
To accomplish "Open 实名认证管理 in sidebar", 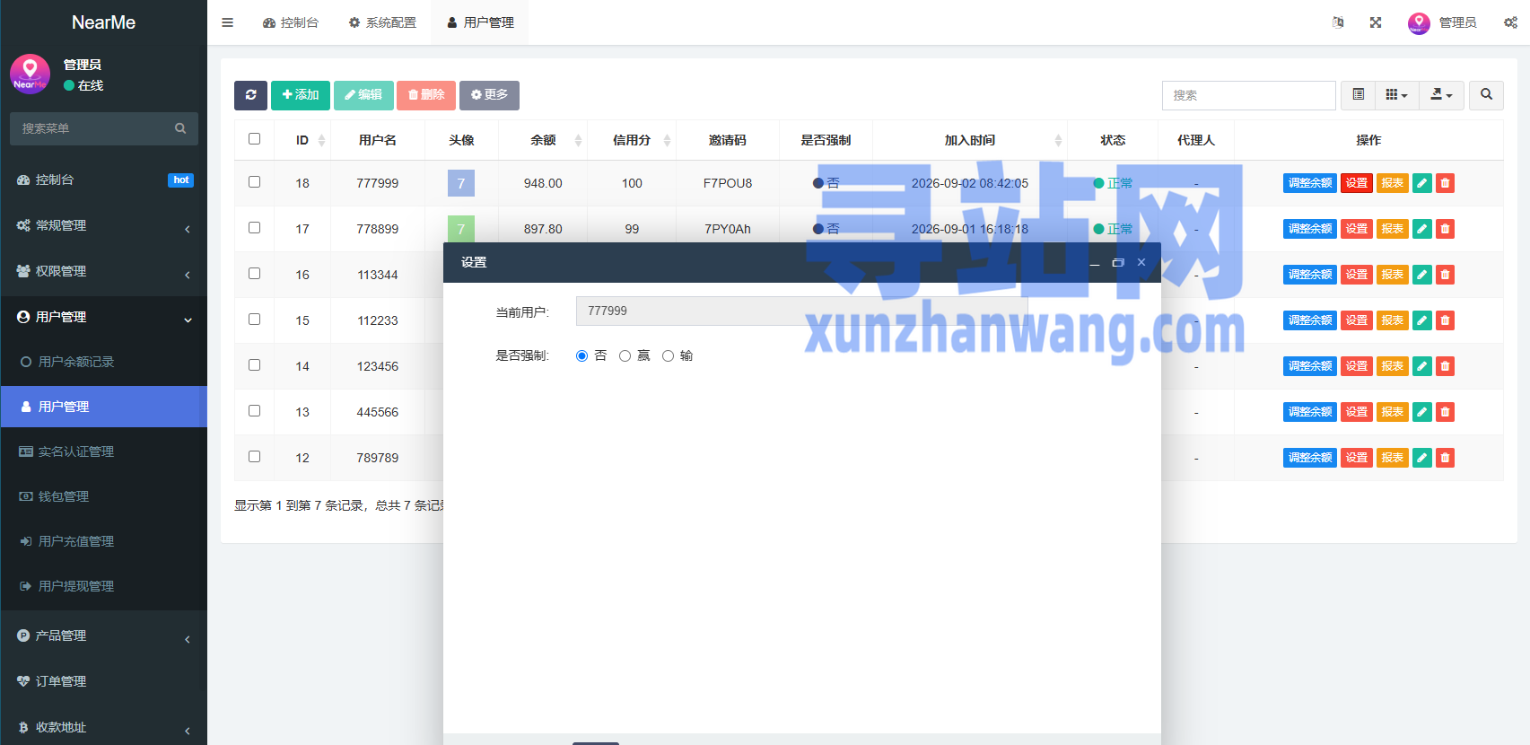I will [x=104, y=451].
